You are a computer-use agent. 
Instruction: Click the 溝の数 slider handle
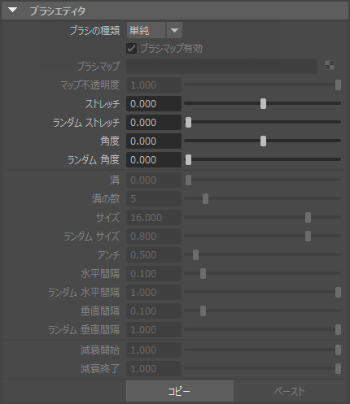[x=205, y=198]
